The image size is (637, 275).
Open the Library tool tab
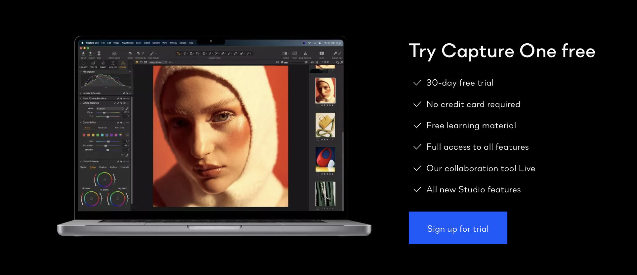[83, 64]
